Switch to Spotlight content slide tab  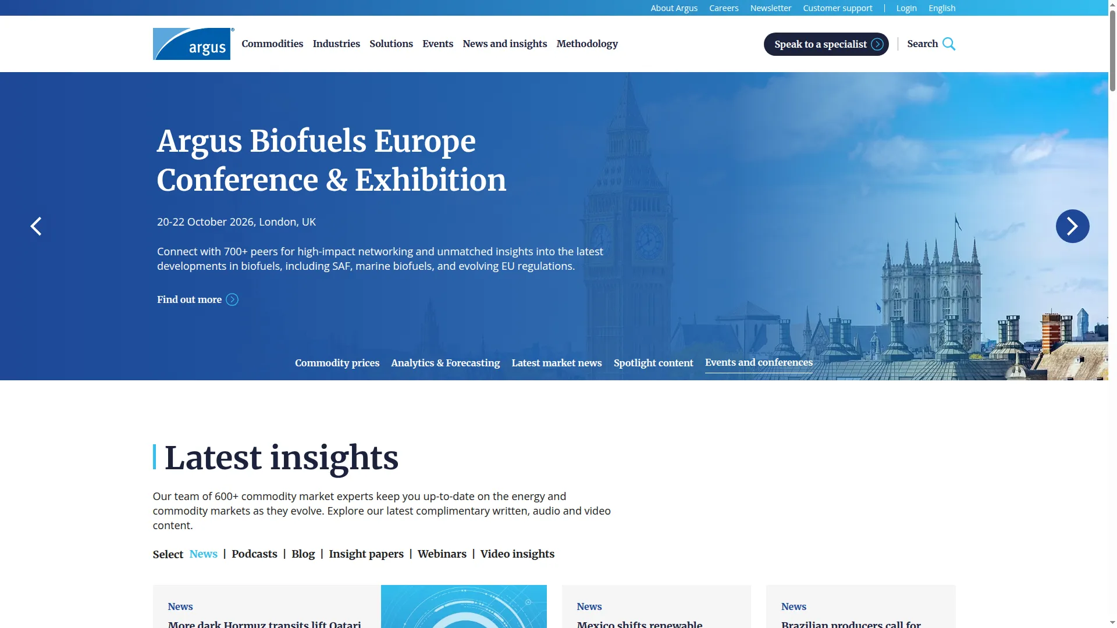point(653,363)
